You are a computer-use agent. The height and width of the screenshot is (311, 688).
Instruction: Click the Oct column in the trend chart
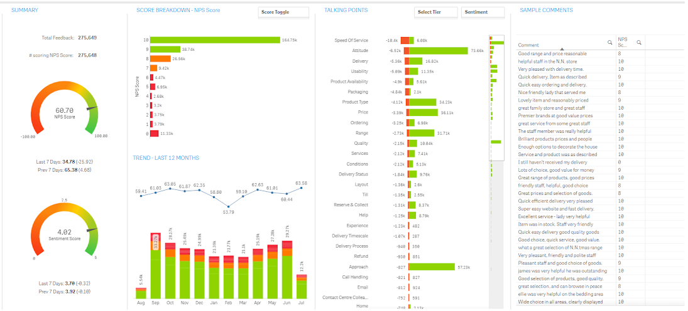(x=170, y=270)
